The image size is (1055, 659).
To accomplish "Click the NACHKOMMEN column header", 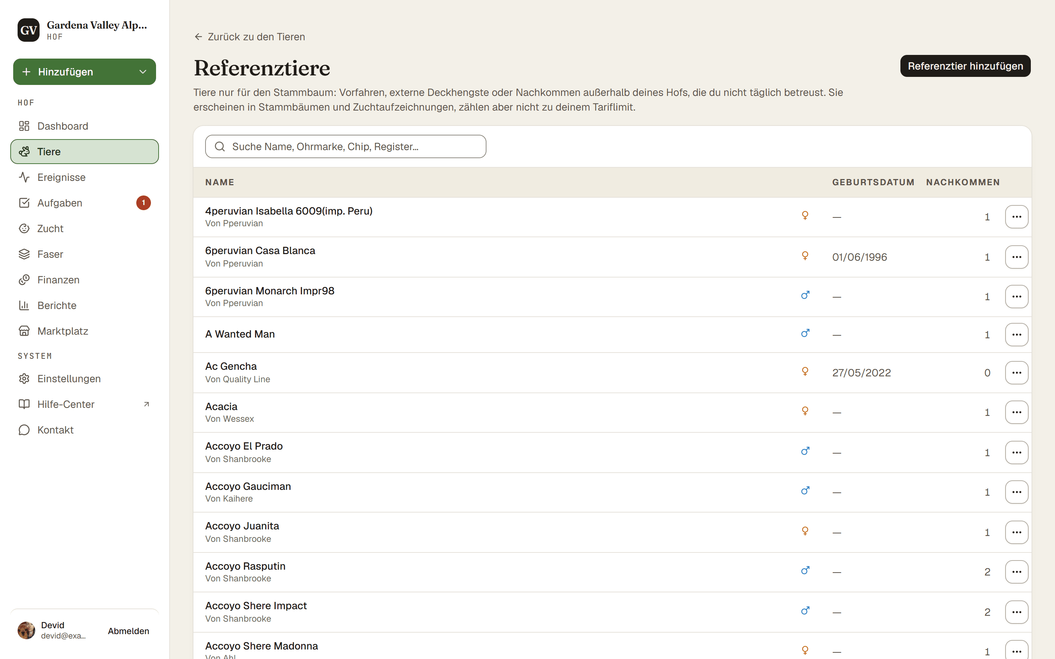I will [x=963, y=182].
